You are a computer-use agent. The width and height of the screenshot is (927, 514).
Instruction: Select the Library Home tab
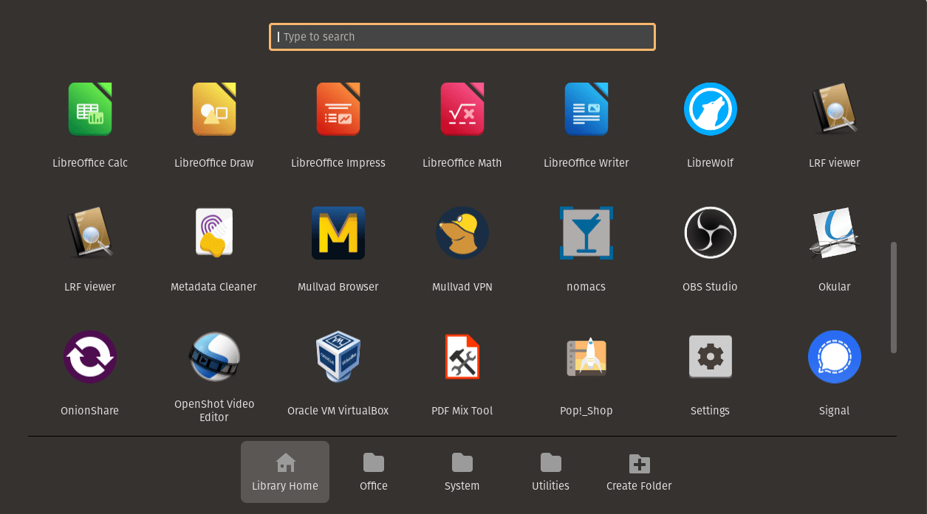[285, 472]
